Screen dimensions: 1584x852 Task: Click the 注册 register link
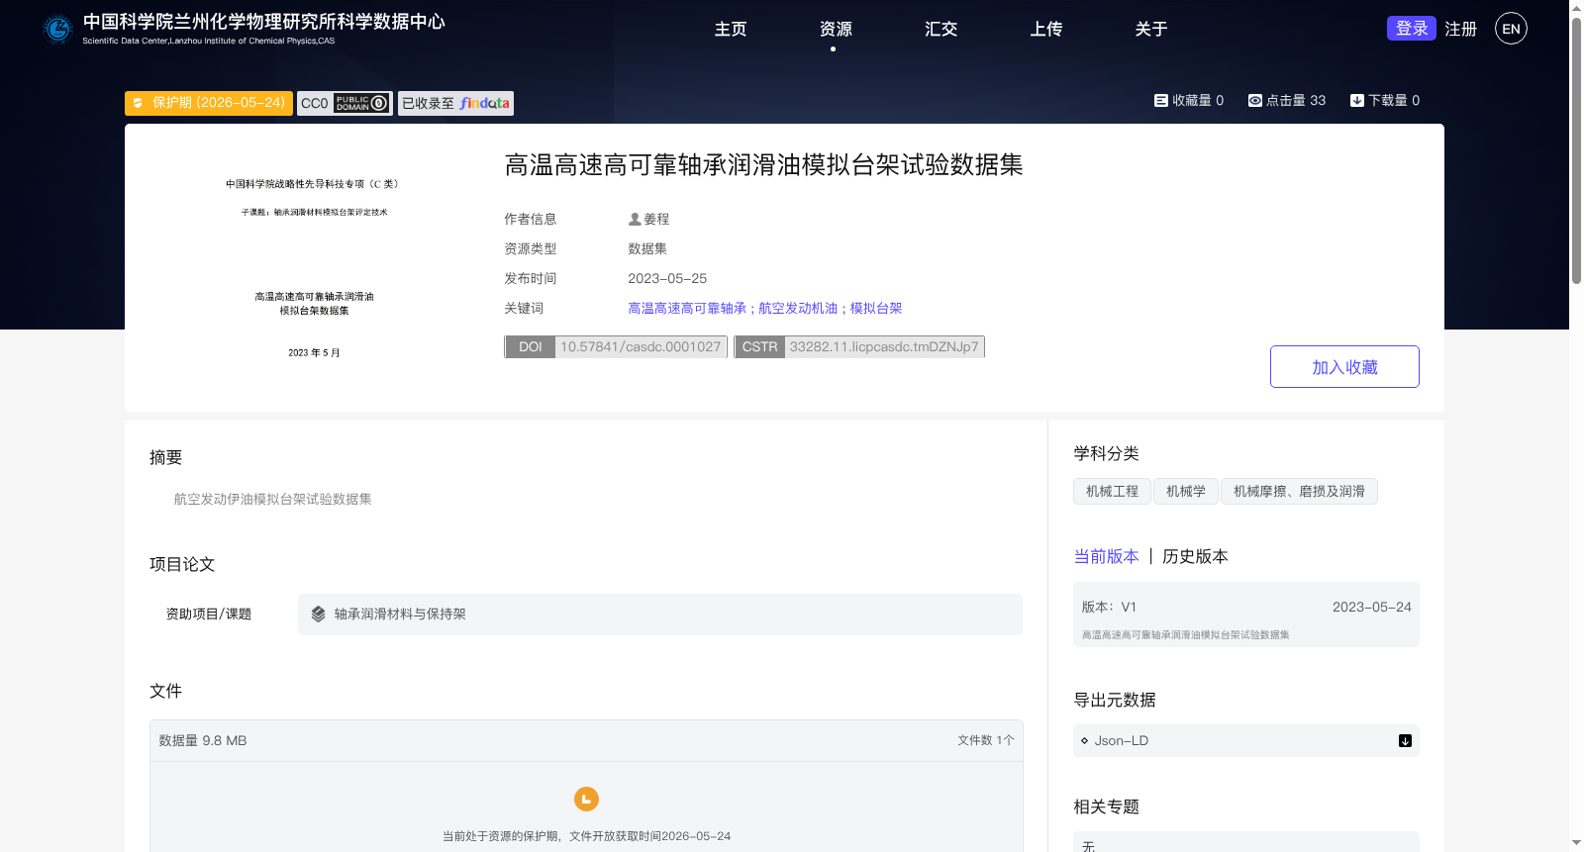(x=1460, y=30)
